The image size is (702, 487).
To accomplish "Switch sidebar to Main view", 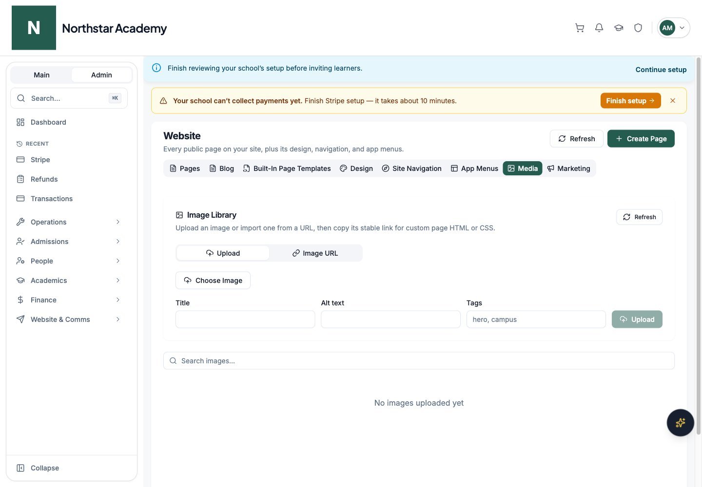I will (41, 75).
